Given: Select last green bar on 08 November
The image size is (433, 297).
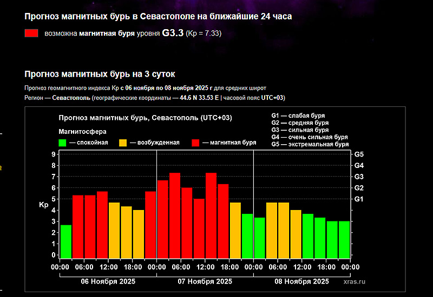Looking at the screenshot, I should click(x=344, y=240).
